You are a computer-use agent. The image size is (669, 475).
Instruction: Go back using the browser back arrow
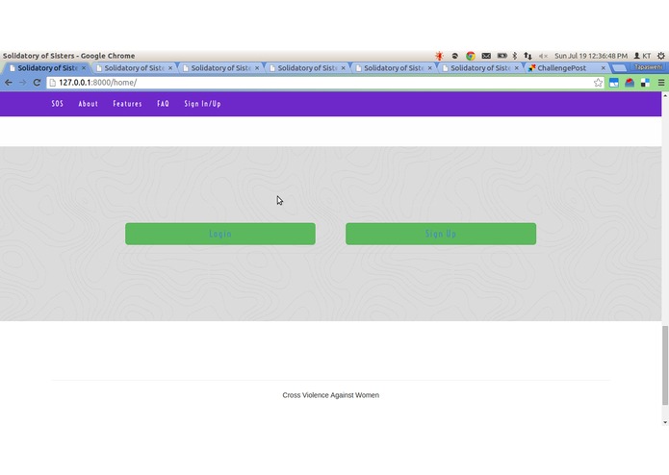coord(8,83)
